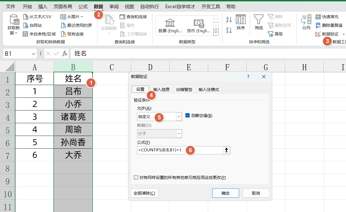The image size is (346, 212).
Task: Open the 输入信息 dialog tab
Action: [161, 89]
